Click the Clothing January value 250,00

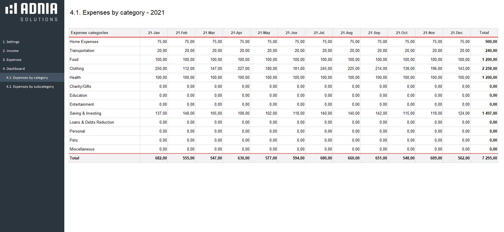click(x=161, y=69)
